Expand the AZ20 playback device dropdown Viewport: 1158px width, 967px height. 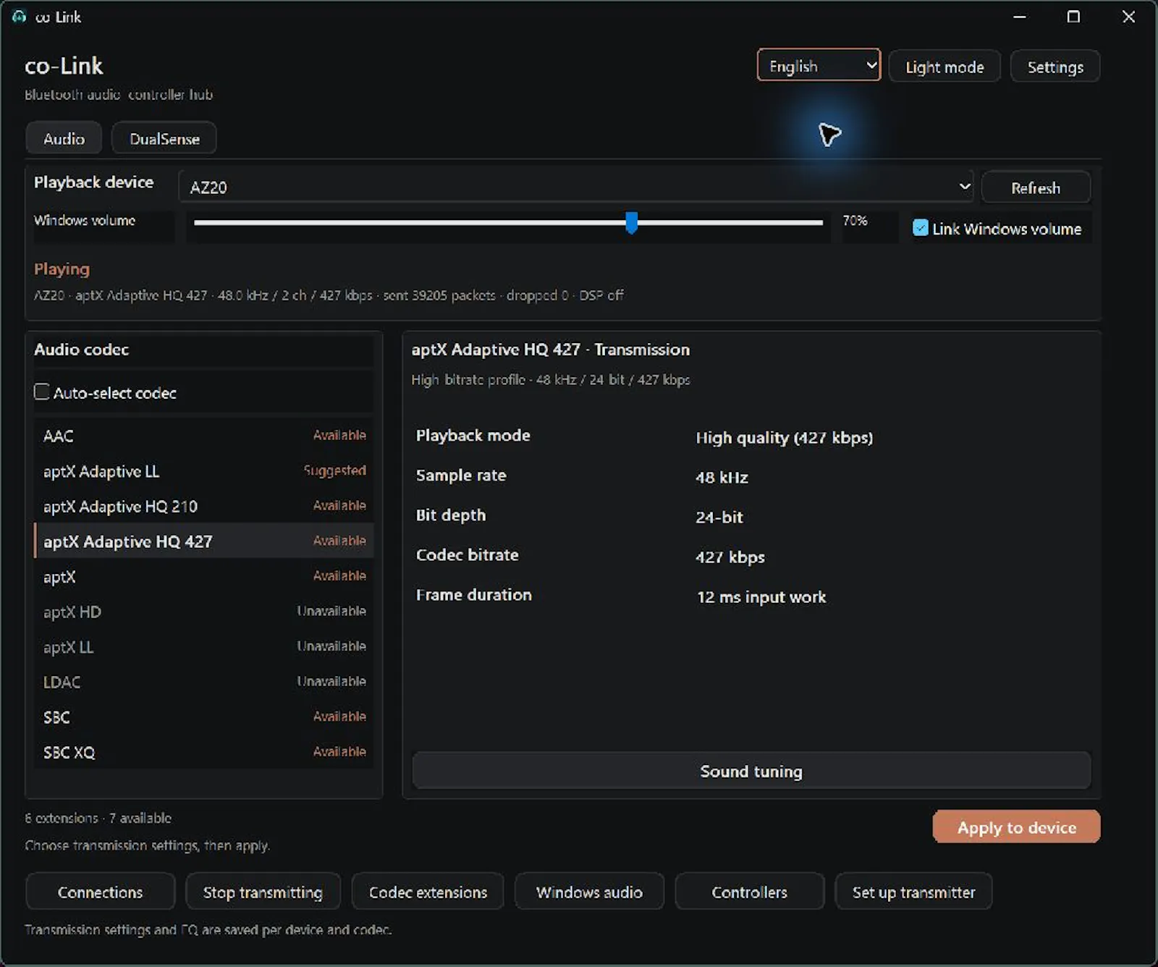tap(575, 187)
